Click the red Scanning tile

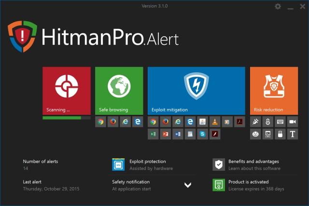66,90
